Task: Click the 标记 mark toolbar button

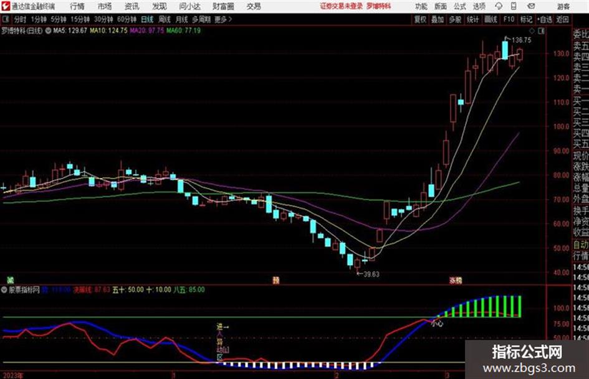Action: (x=526, y=19)
